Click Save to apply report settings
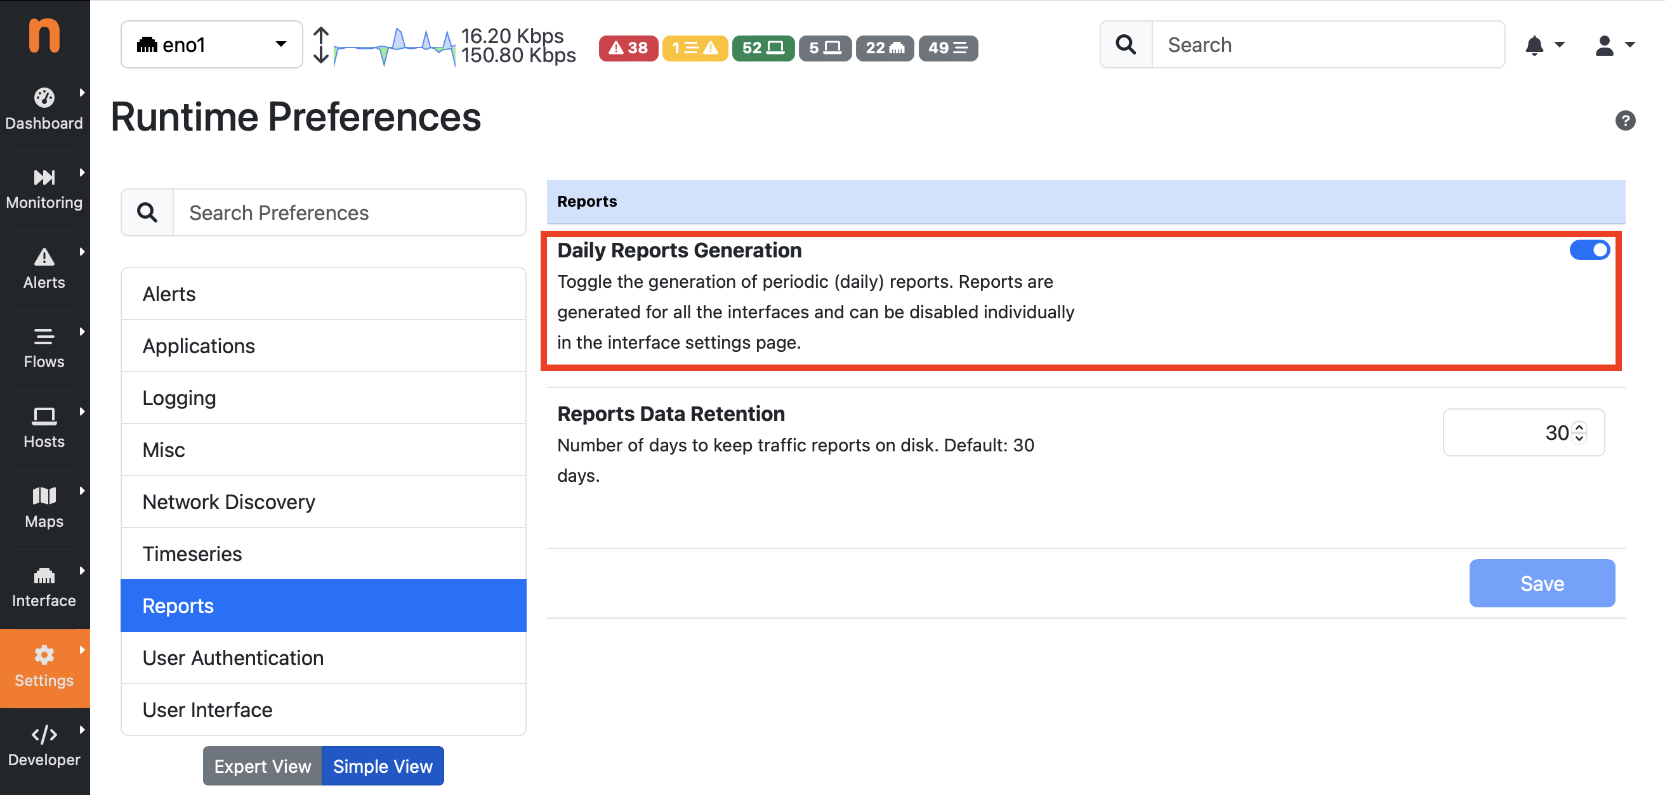The height and width of the screenshot is (795, 1665). [1543, 583]
